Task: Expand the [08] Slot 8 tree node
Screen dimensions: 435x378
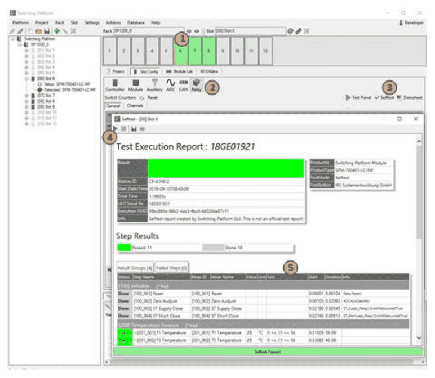Action: pyautogui.click(x=26, y=101)
